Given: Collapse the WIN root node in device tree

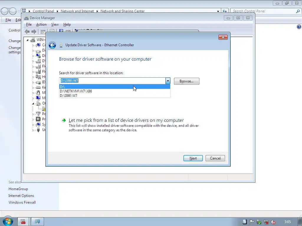Looking at the screenshot, I should click(27, 40).
